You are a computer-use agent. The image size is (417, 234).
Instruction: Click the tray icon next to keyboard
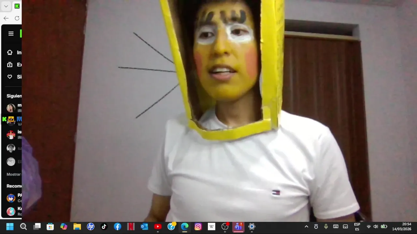[346, 227]
